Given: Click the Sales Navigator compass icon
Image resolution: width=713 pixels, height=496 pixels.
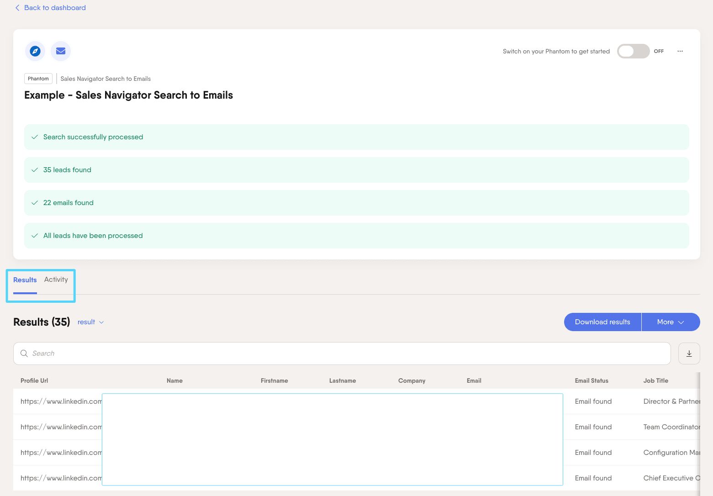Looking at the screenshot, I should click(x=35, y=51).
